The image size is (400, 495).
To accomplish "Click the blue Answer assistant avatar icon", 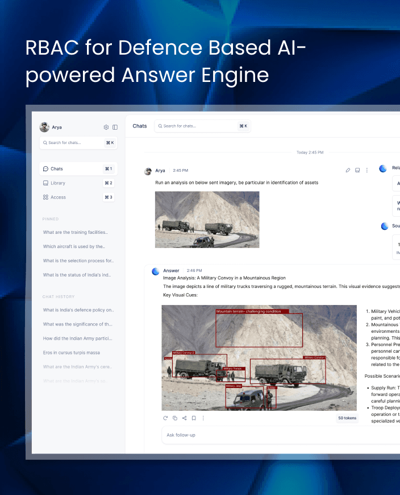I will pos(156,271).
